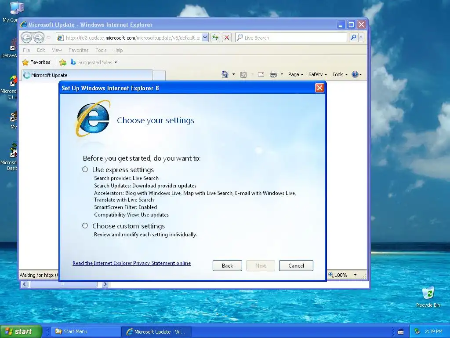Click the Next button in dialog
450x338 pixels.
261,265
